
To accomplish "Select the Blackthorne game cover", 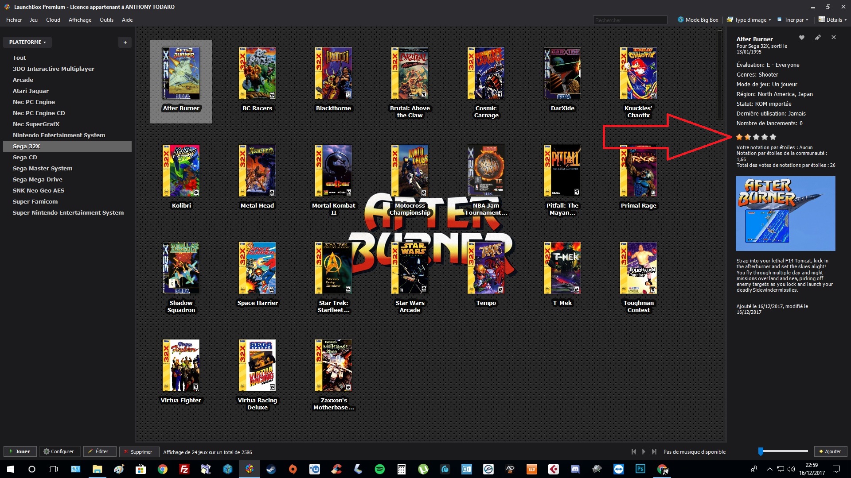I will (x=333, y=73).
